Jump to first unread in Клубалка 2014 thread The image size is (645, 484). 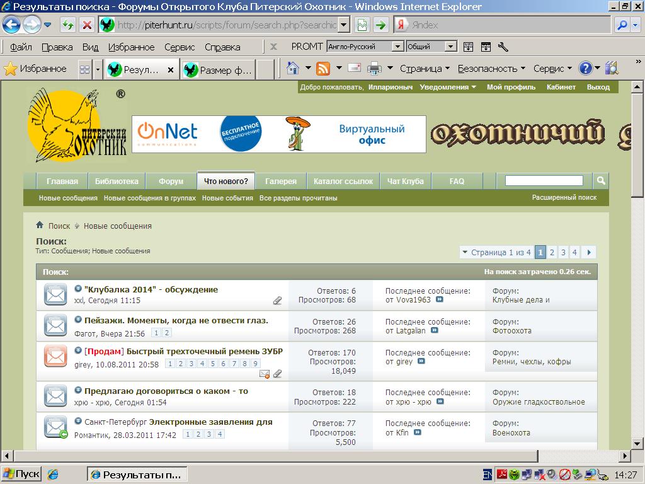[78, 289]
